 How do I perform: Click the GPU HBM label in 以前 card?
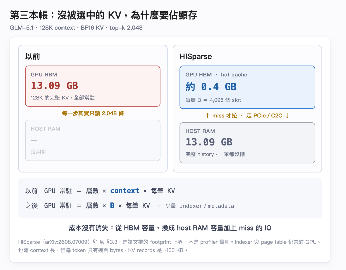pos(44,75)
